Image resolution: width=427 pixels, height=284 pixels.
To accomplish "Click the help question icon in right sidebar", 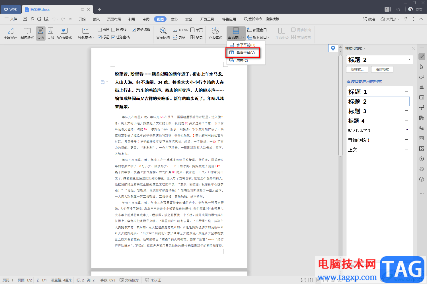I will click(x=422, y=179).
